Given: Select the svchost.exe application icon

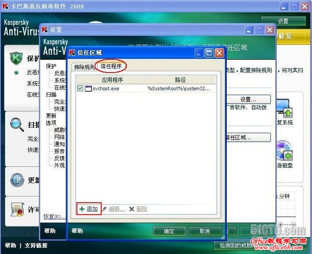Looking at the screenshot, I should [88, 88].
